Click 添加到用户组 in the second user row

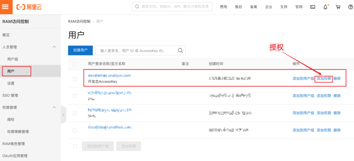point(303,96)
